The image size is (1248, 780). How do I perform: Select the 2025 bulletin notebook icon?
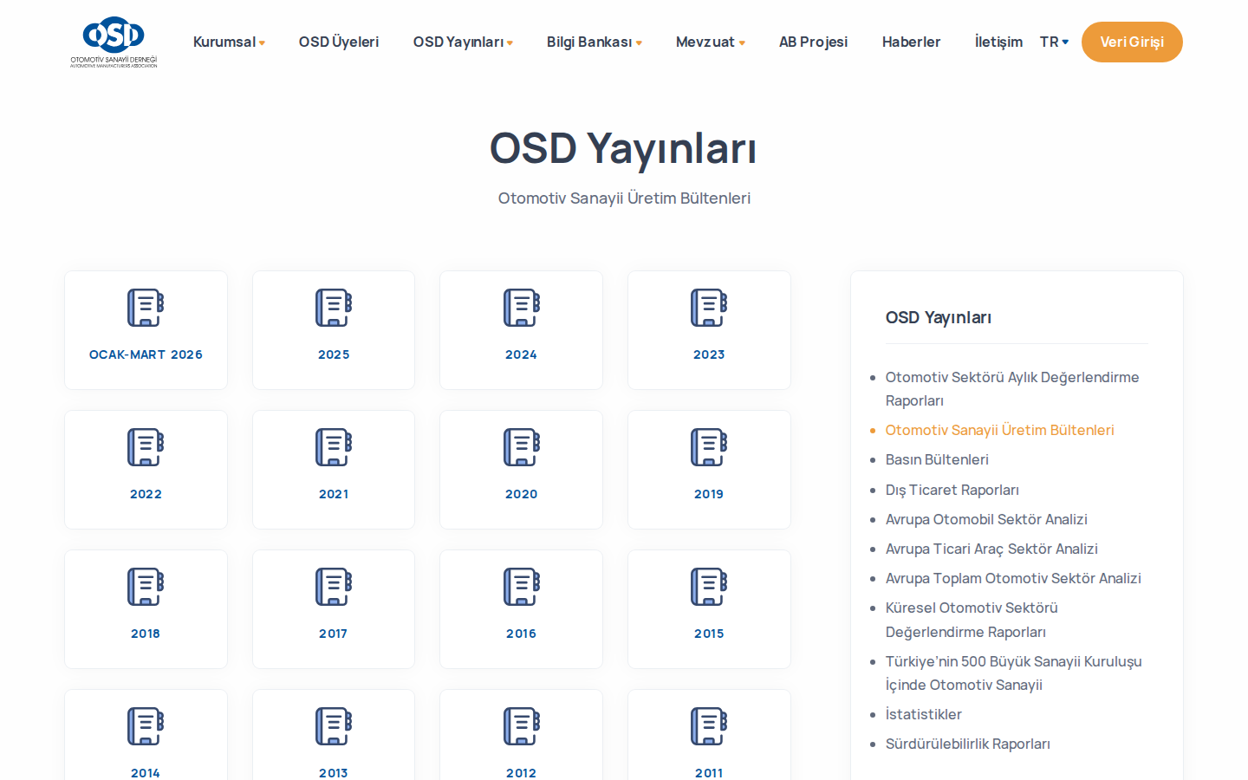coord(334,308)
